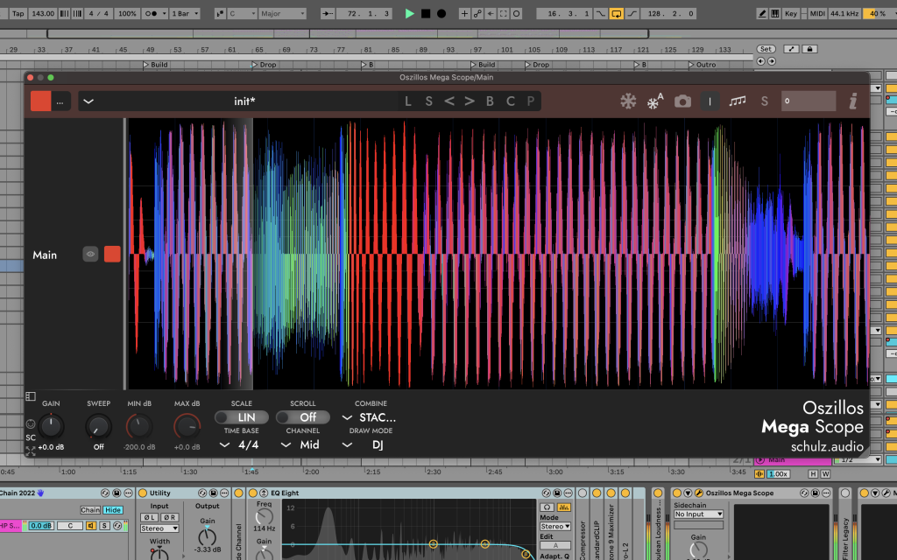Open the plugin info 'i' icon
This screenshot has width=897, height=560.
click(x=853, y=101)
